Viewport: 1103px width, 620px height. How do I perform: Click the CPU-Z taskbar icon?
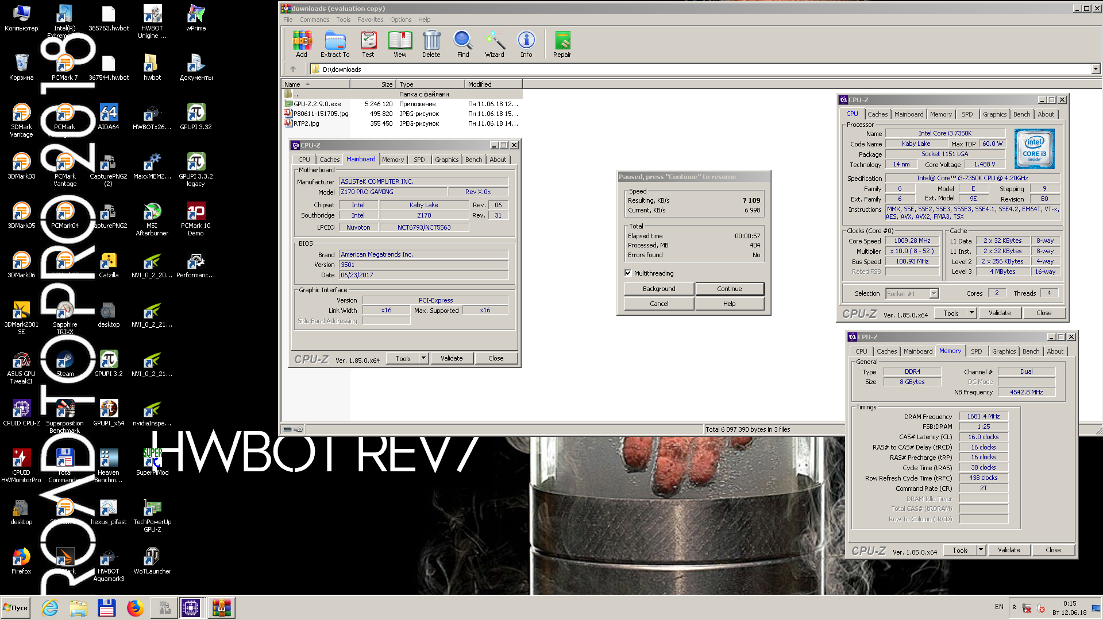pos(191,608)
